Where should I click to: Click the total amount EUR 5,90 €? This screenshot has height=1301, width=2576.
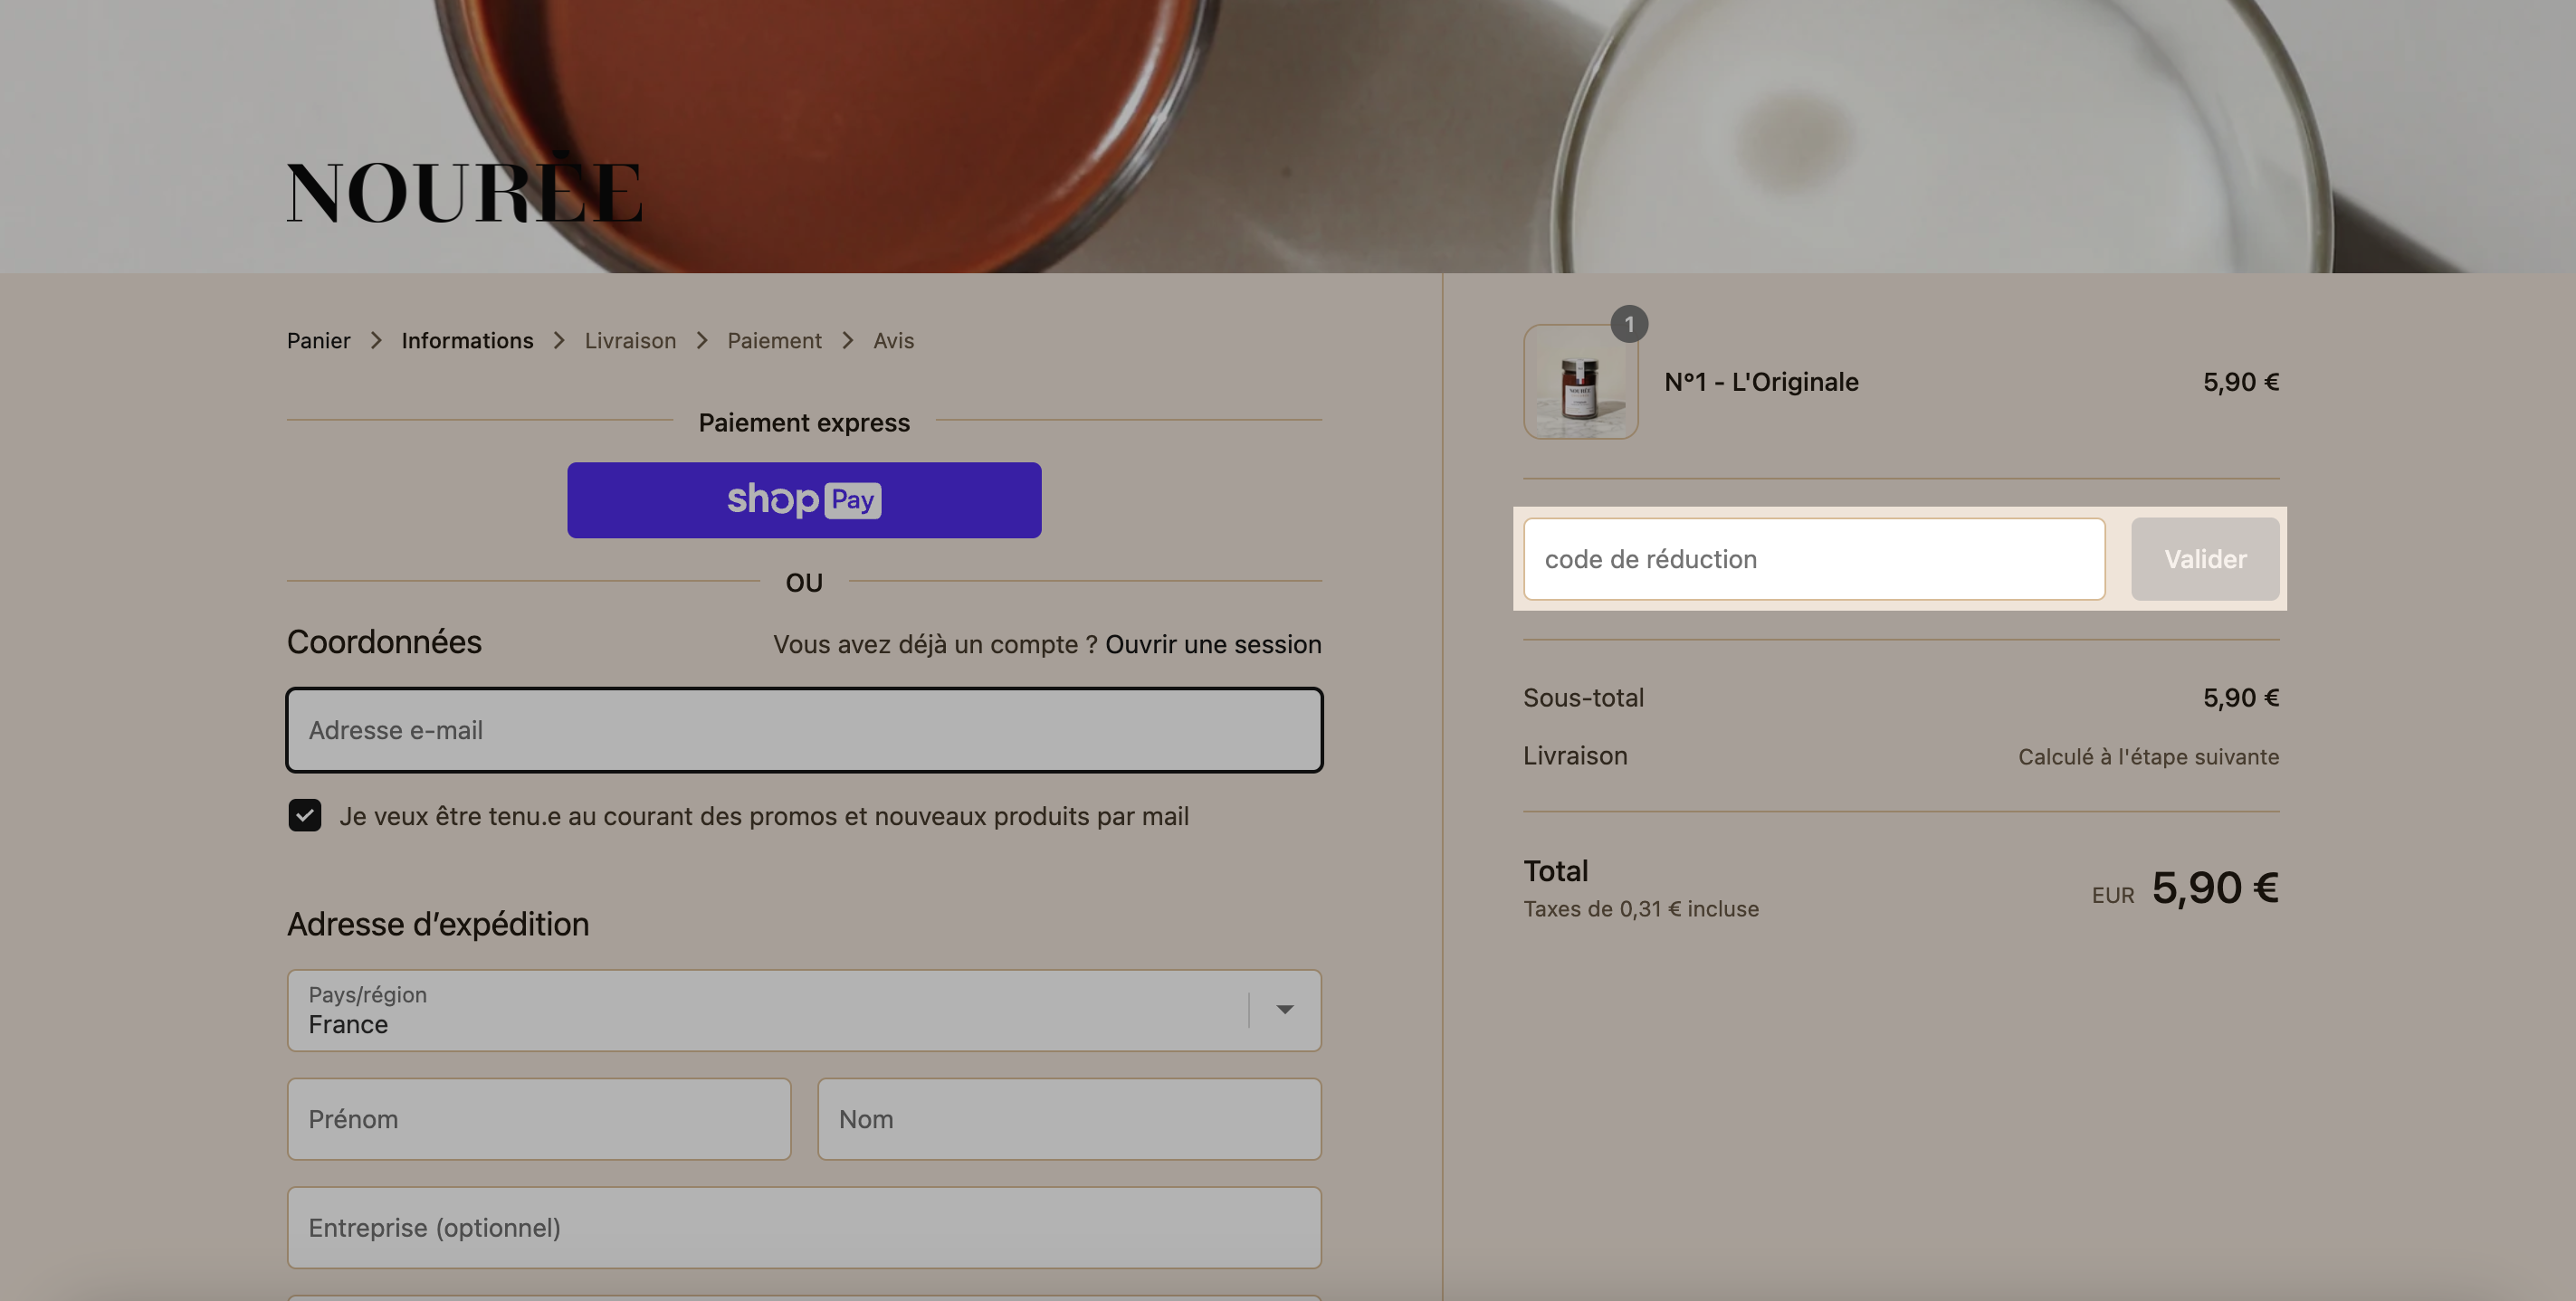(x=2185, y=888)
